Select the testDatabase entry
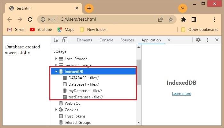Viewport: 224px width, 128px height. (x=85, y=97)
